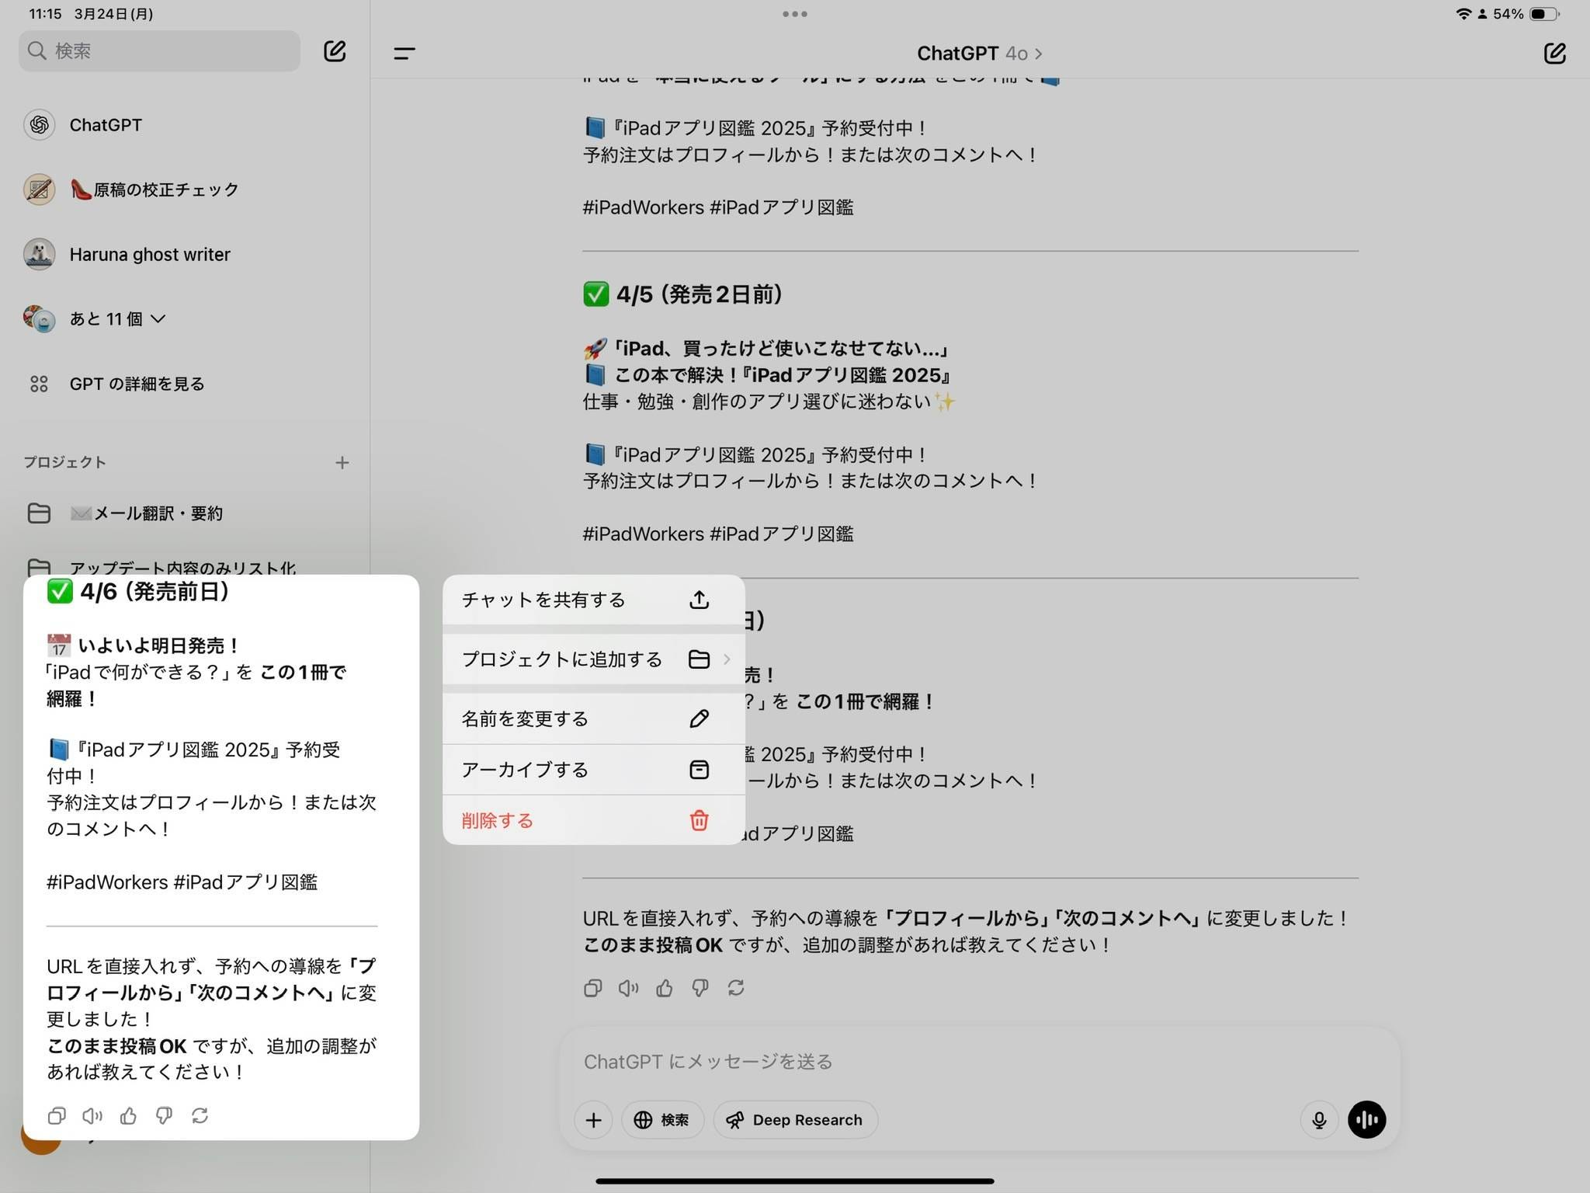
Task: Copy response icon in main chat
Action: click(x=592, y=988)
